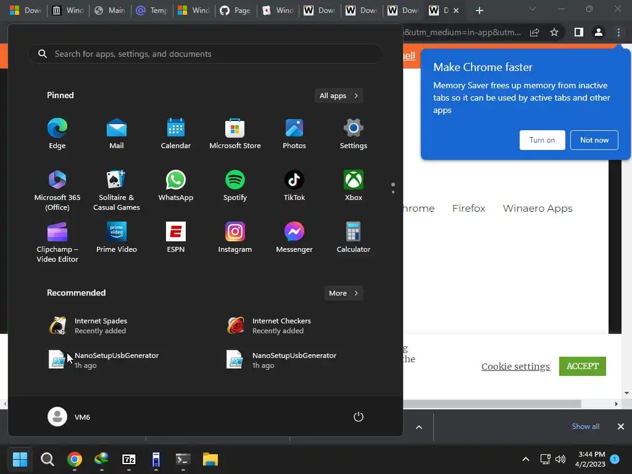Image resolution: width=632 pixels, height=474 pixels.
Task: Launch Solitaire & Casual Games
Action: point(117,190)
